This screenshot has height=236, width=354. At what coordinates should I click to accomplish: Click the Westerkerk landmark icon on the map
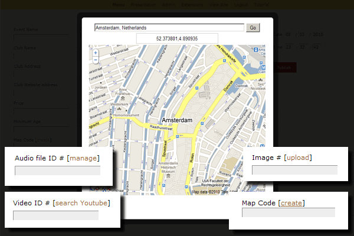pos(119,109)
